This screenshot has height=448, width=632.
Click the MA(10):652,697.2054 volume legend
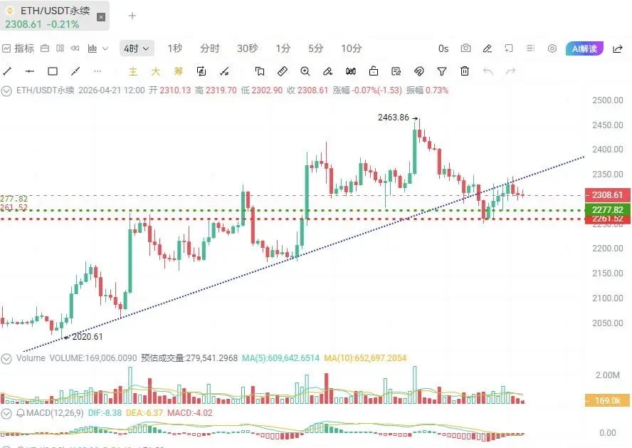(365, 358)
